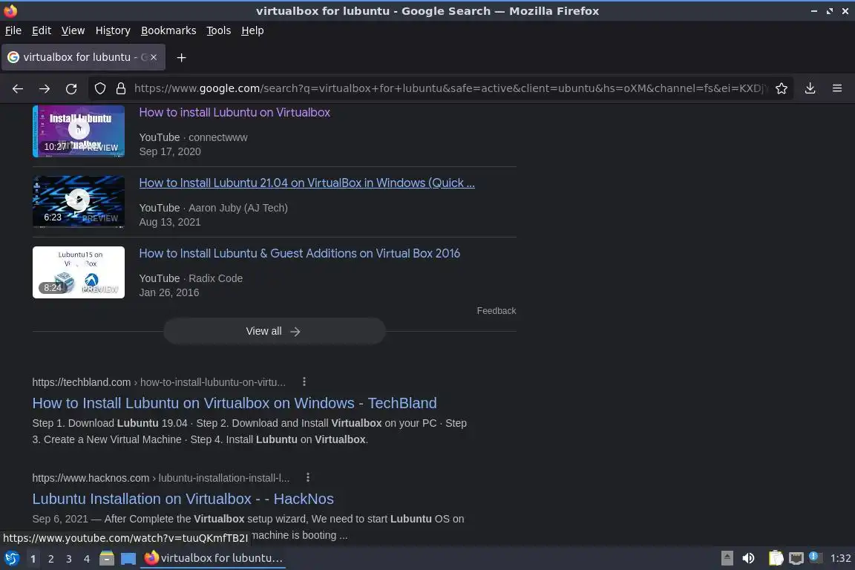Select the Firefox 'virtualbox for lubuntu' taskbar entry
The height and width of the screenshot is (570, 855).
click(213, 558)
